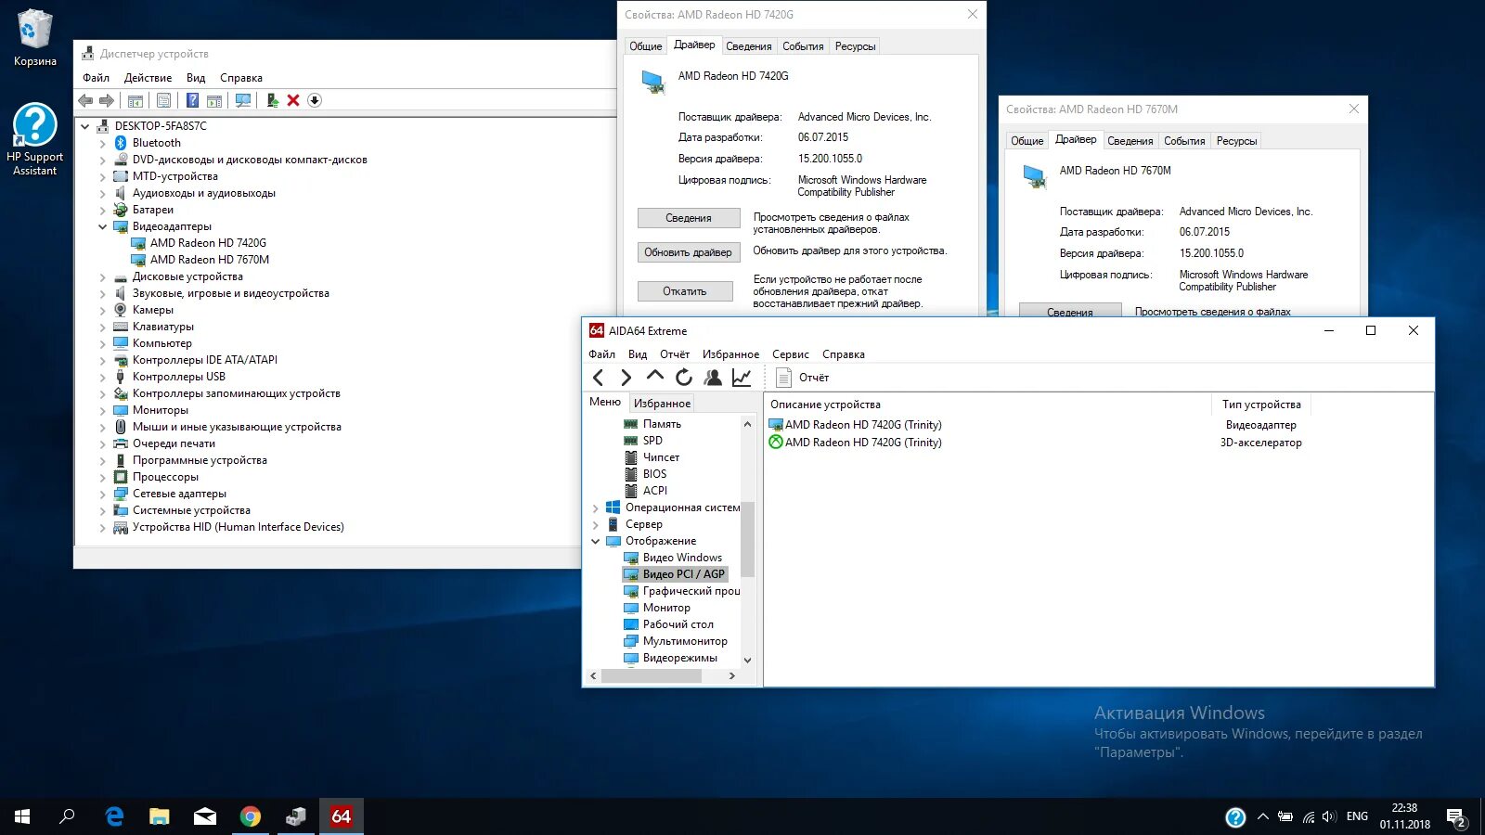Expand Клавиатуры node in Device Manager

103,327
